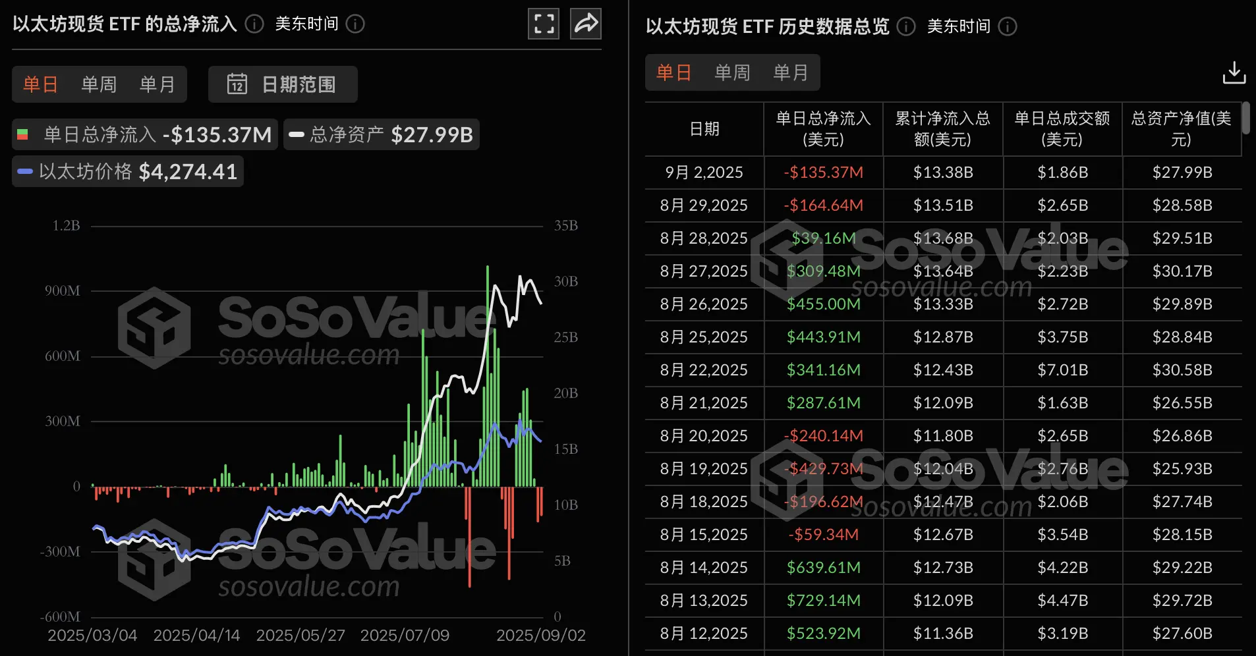This screenshot has width=1256, height=656.
Task: Click the download data icon above the table
Action: 1234,72
